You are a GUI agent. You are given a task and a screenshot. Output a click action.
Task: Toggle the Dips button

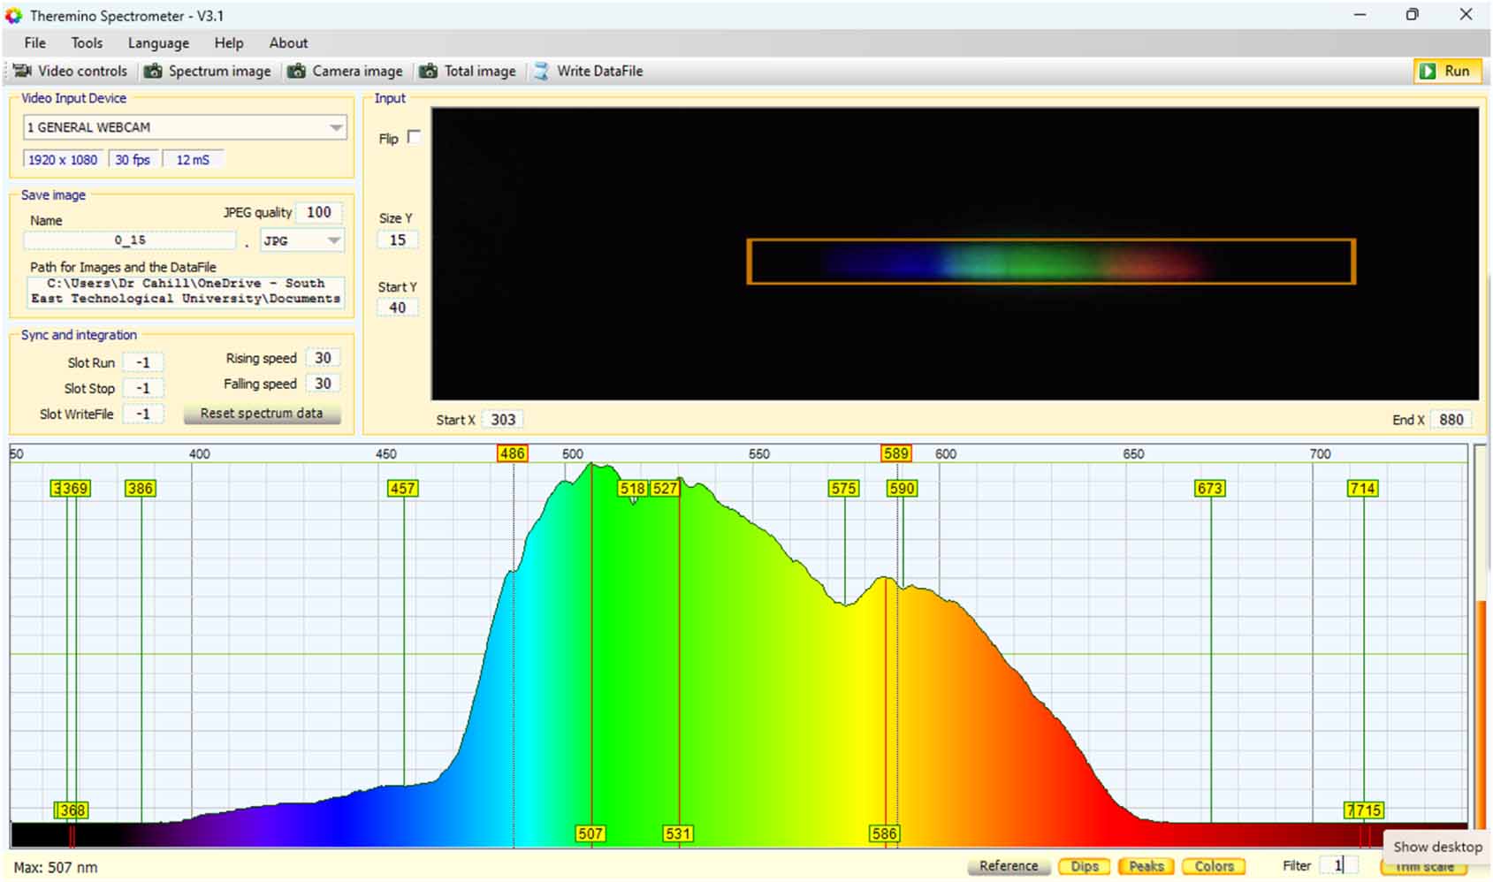point(1085,866)
